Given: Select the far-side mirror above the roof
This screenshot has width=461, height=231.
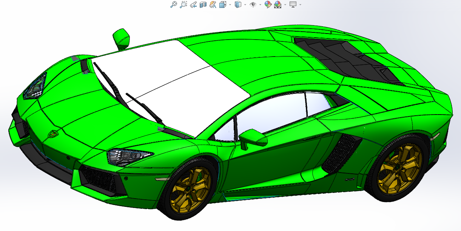Looking at the screenshot, I should (121, 39).
